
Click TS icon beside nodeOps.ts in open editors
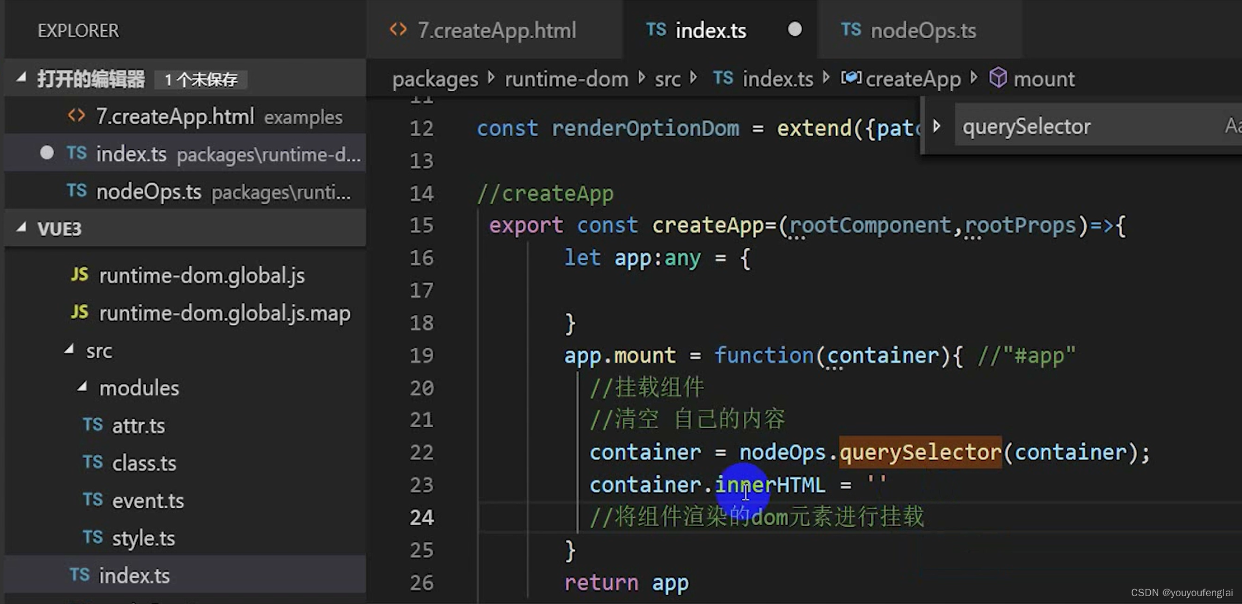(x=76, y=191)
